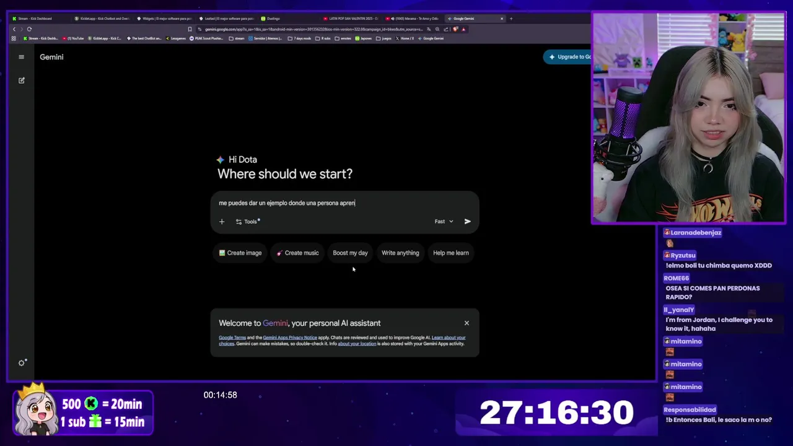Bookmark this page with the bookmark icon
Screen dimensions: 793x446
[x=190, y=29]
